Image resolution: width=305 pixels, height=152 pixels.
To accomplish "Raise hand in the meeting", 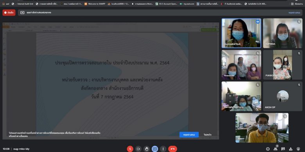I will click(x=147, y=149).
